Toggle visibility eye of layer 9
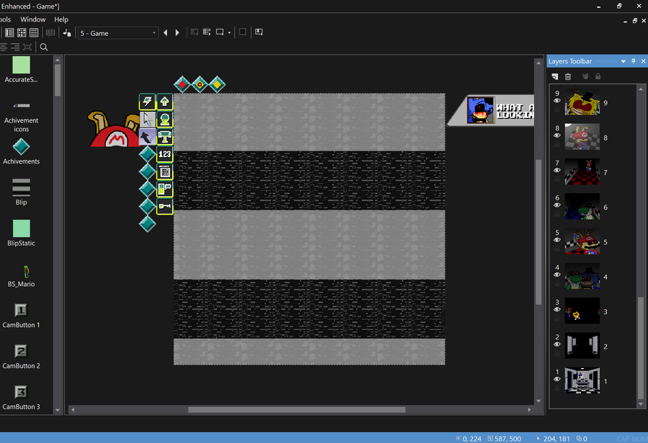This screenshot has height=443, width=648. 557,101
